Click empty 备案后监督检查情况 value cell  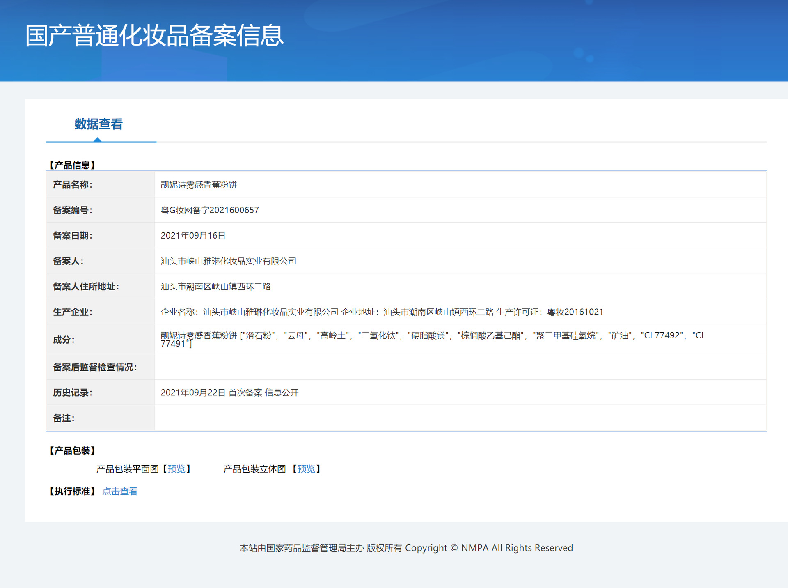[x=460, y=367]
